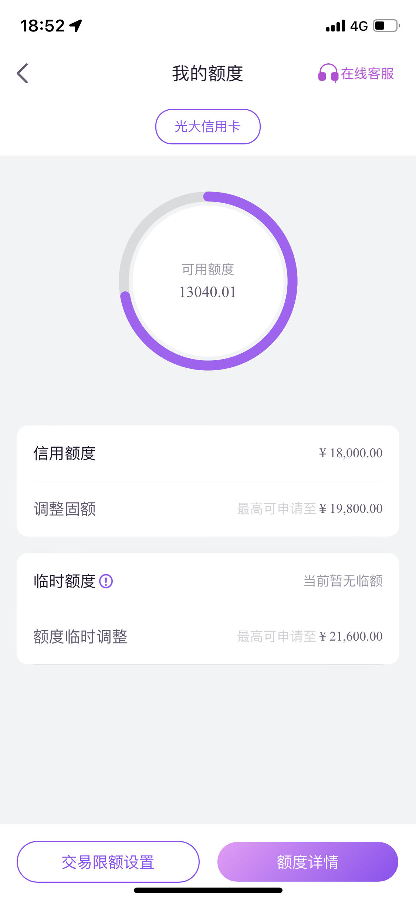The width and height of the screenshot is (416, 902).
Task: Tap the 4G network indicator
Action: click(359, 26)
